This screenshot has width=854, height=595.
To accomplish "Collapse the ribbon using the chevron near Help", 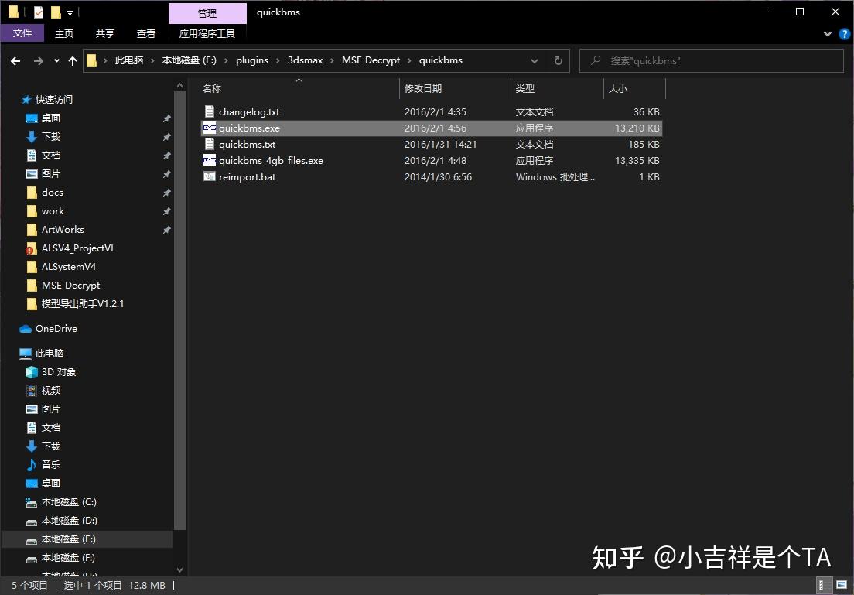I will 827,33.
